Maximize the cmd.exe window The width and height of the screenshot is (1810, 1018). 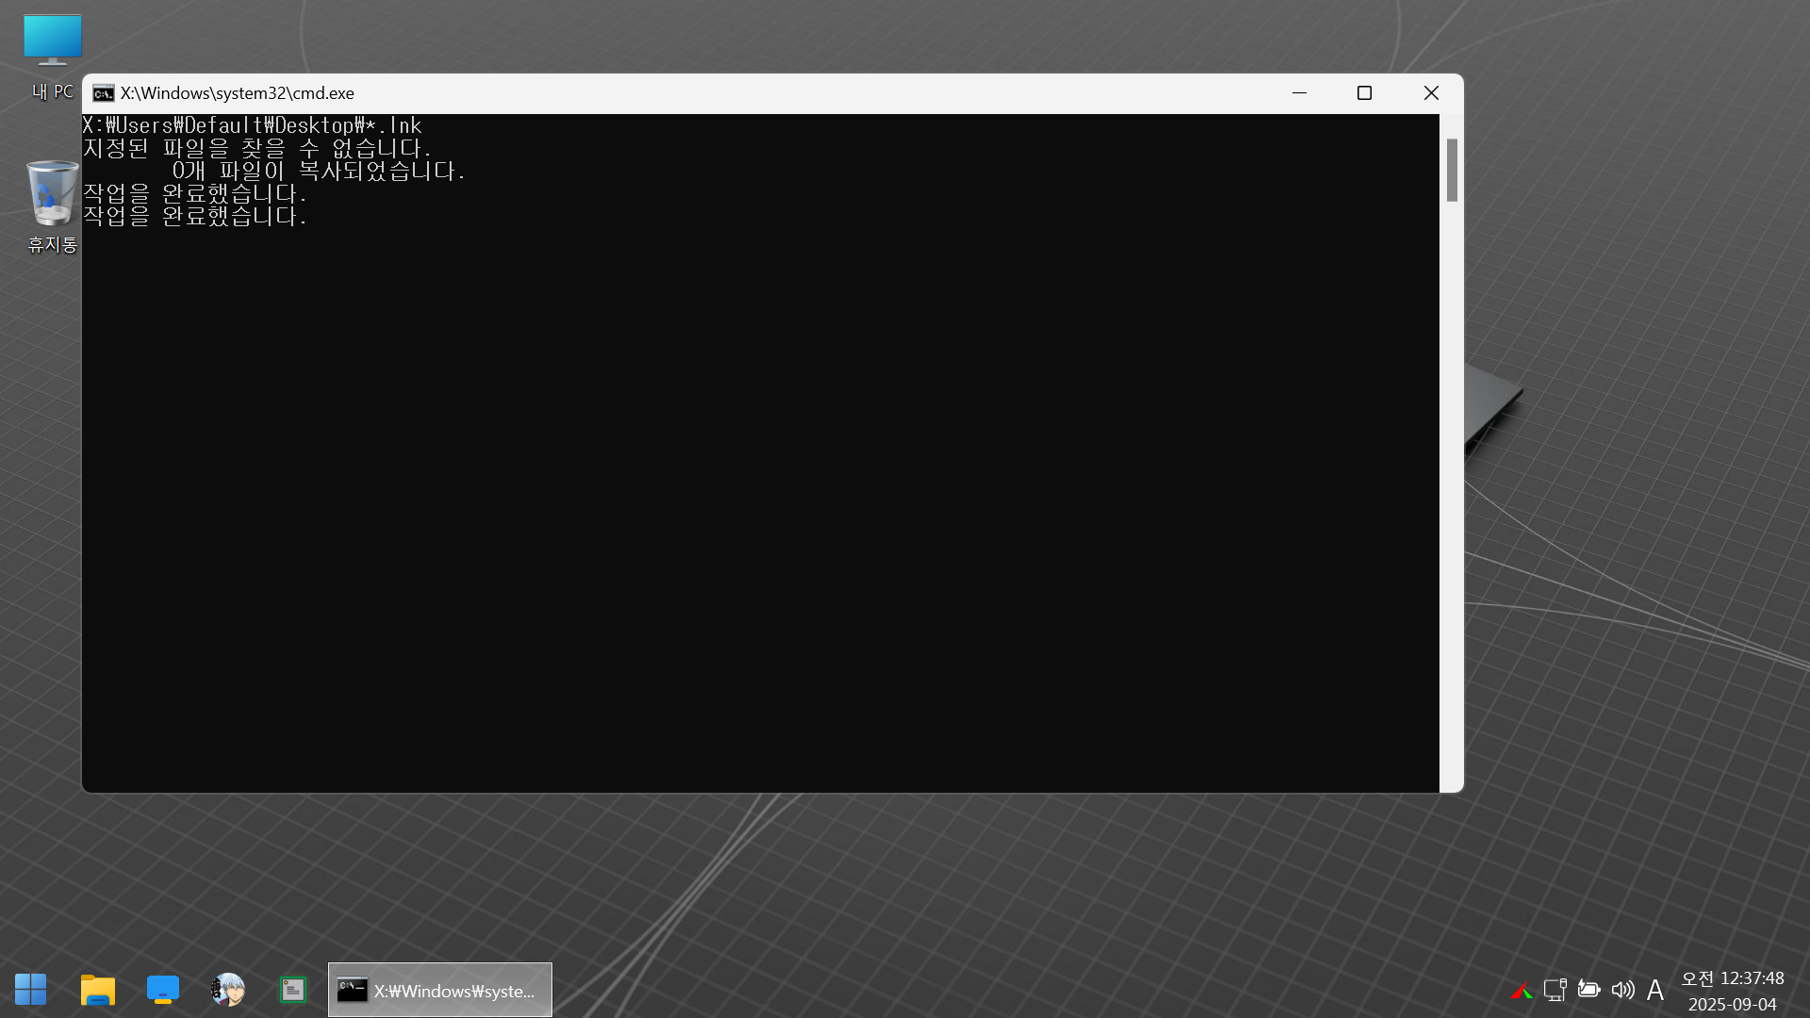pyautogui.click(x=1364, y=93)
